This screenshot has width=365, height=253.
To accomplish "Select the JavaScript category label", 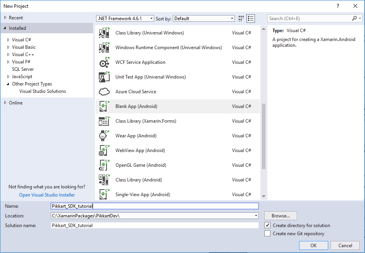I will click(x=22, y=77).
